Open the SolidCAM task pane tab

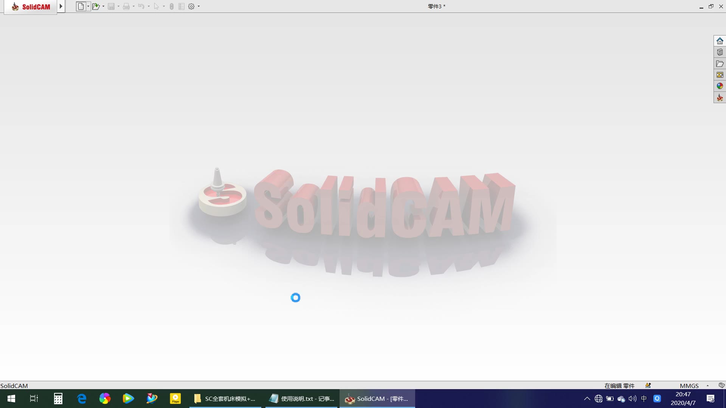click(720, 97)
